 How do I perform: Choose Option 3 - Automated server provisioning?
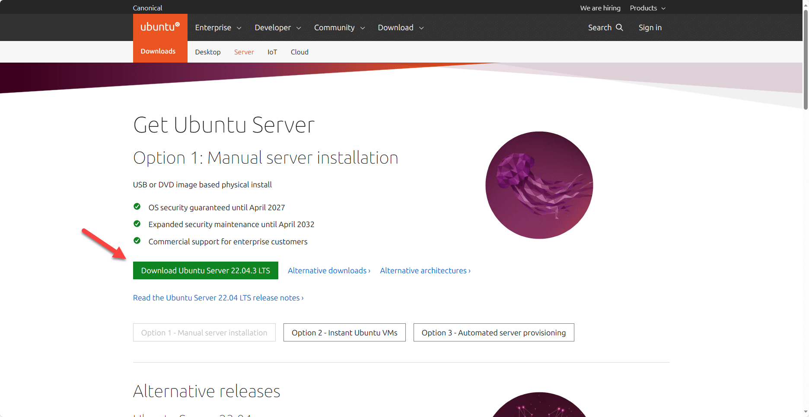[494, 333]
